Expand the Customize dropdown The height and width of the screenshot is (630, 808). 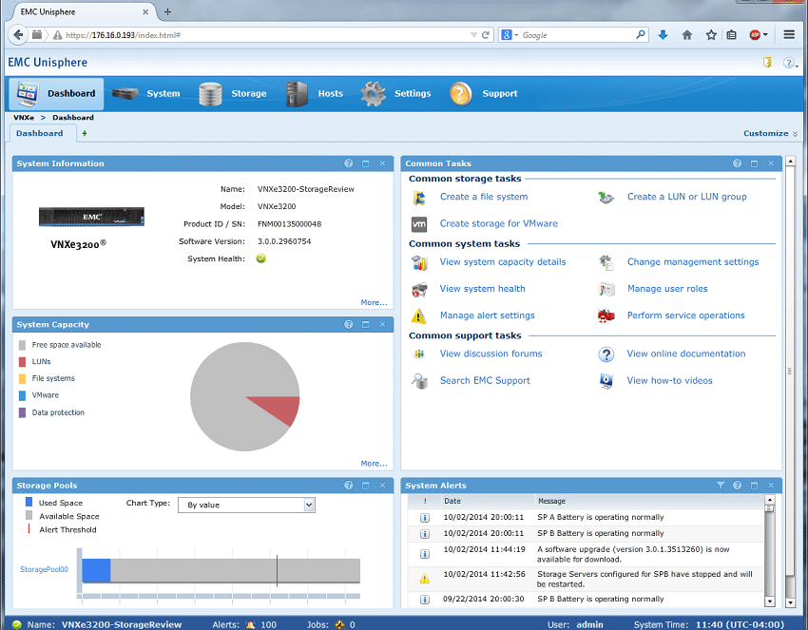click(x=770, y=133)
